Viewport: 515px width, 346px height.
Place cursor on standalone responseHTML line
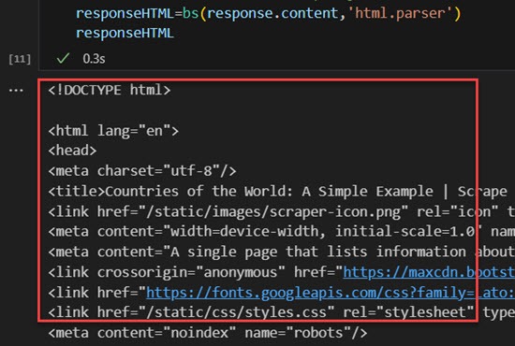[125, 33]
